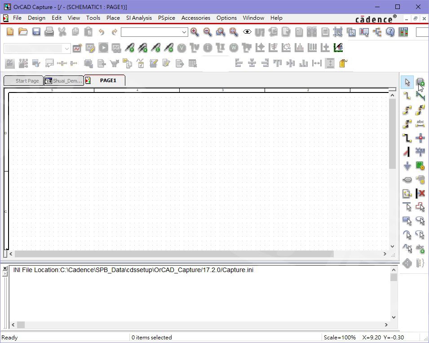
Task: Choose the Place Junction tool
Action: 420,137
